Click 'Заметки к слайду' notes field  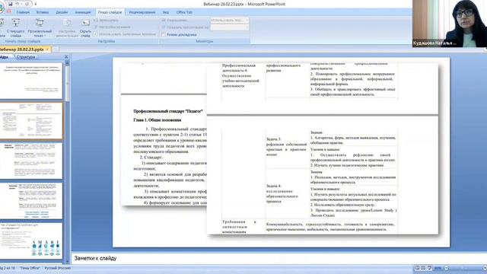click(x=279, y=259)
